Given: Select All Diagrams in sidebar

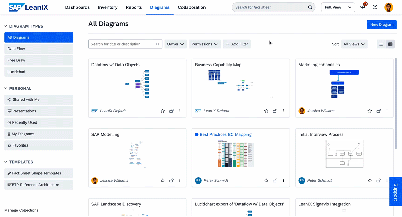Looking at the screenshot, I should pyautogui.click(x=39, y=37).
